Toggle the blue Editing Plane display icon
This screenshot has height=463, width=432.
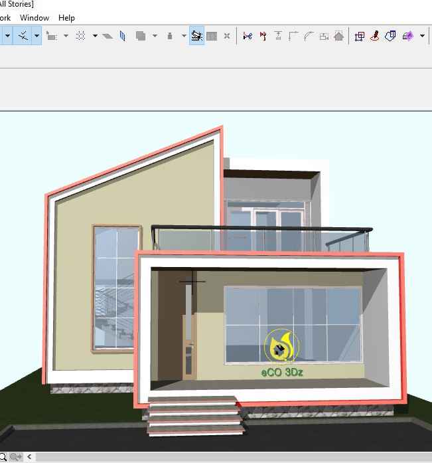tap(123, 36)
